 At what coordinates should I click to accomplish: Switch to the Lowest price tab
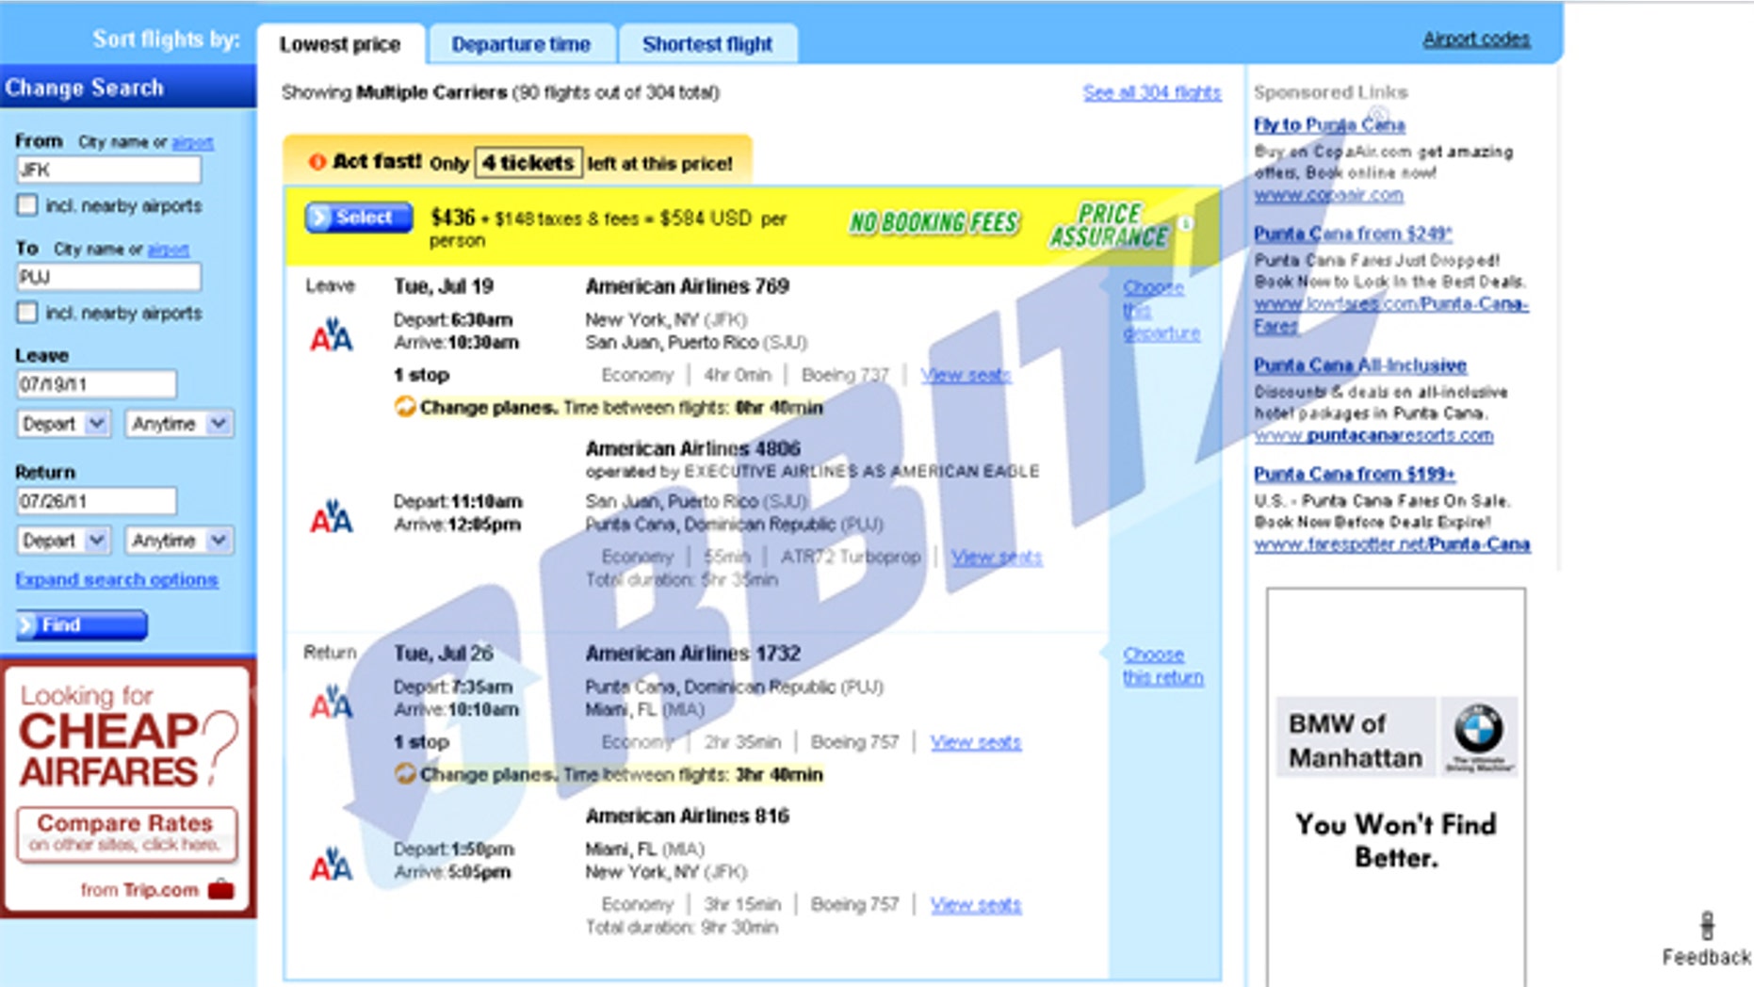coord(340,44)
